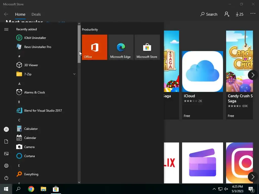Click the Productivity group title
This screenshot has width=259, height=194.
coord(90,30)
